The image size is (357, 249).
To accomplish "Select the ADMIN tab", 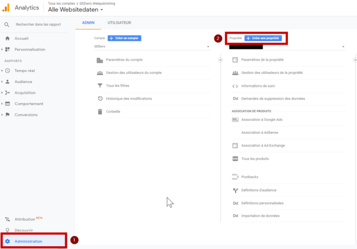I will click(88, 23).
